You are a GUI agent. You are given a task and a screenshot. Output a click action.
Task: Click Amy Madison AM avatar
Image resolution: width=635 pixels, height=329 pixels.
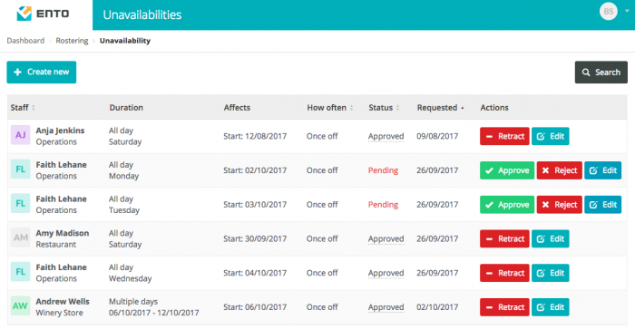pos(20,238)
